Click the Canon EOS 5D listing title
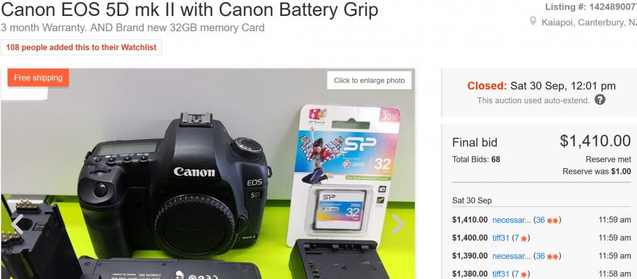Image resolution: width=637 pixels, height=279 pixels. coord(189,10)
